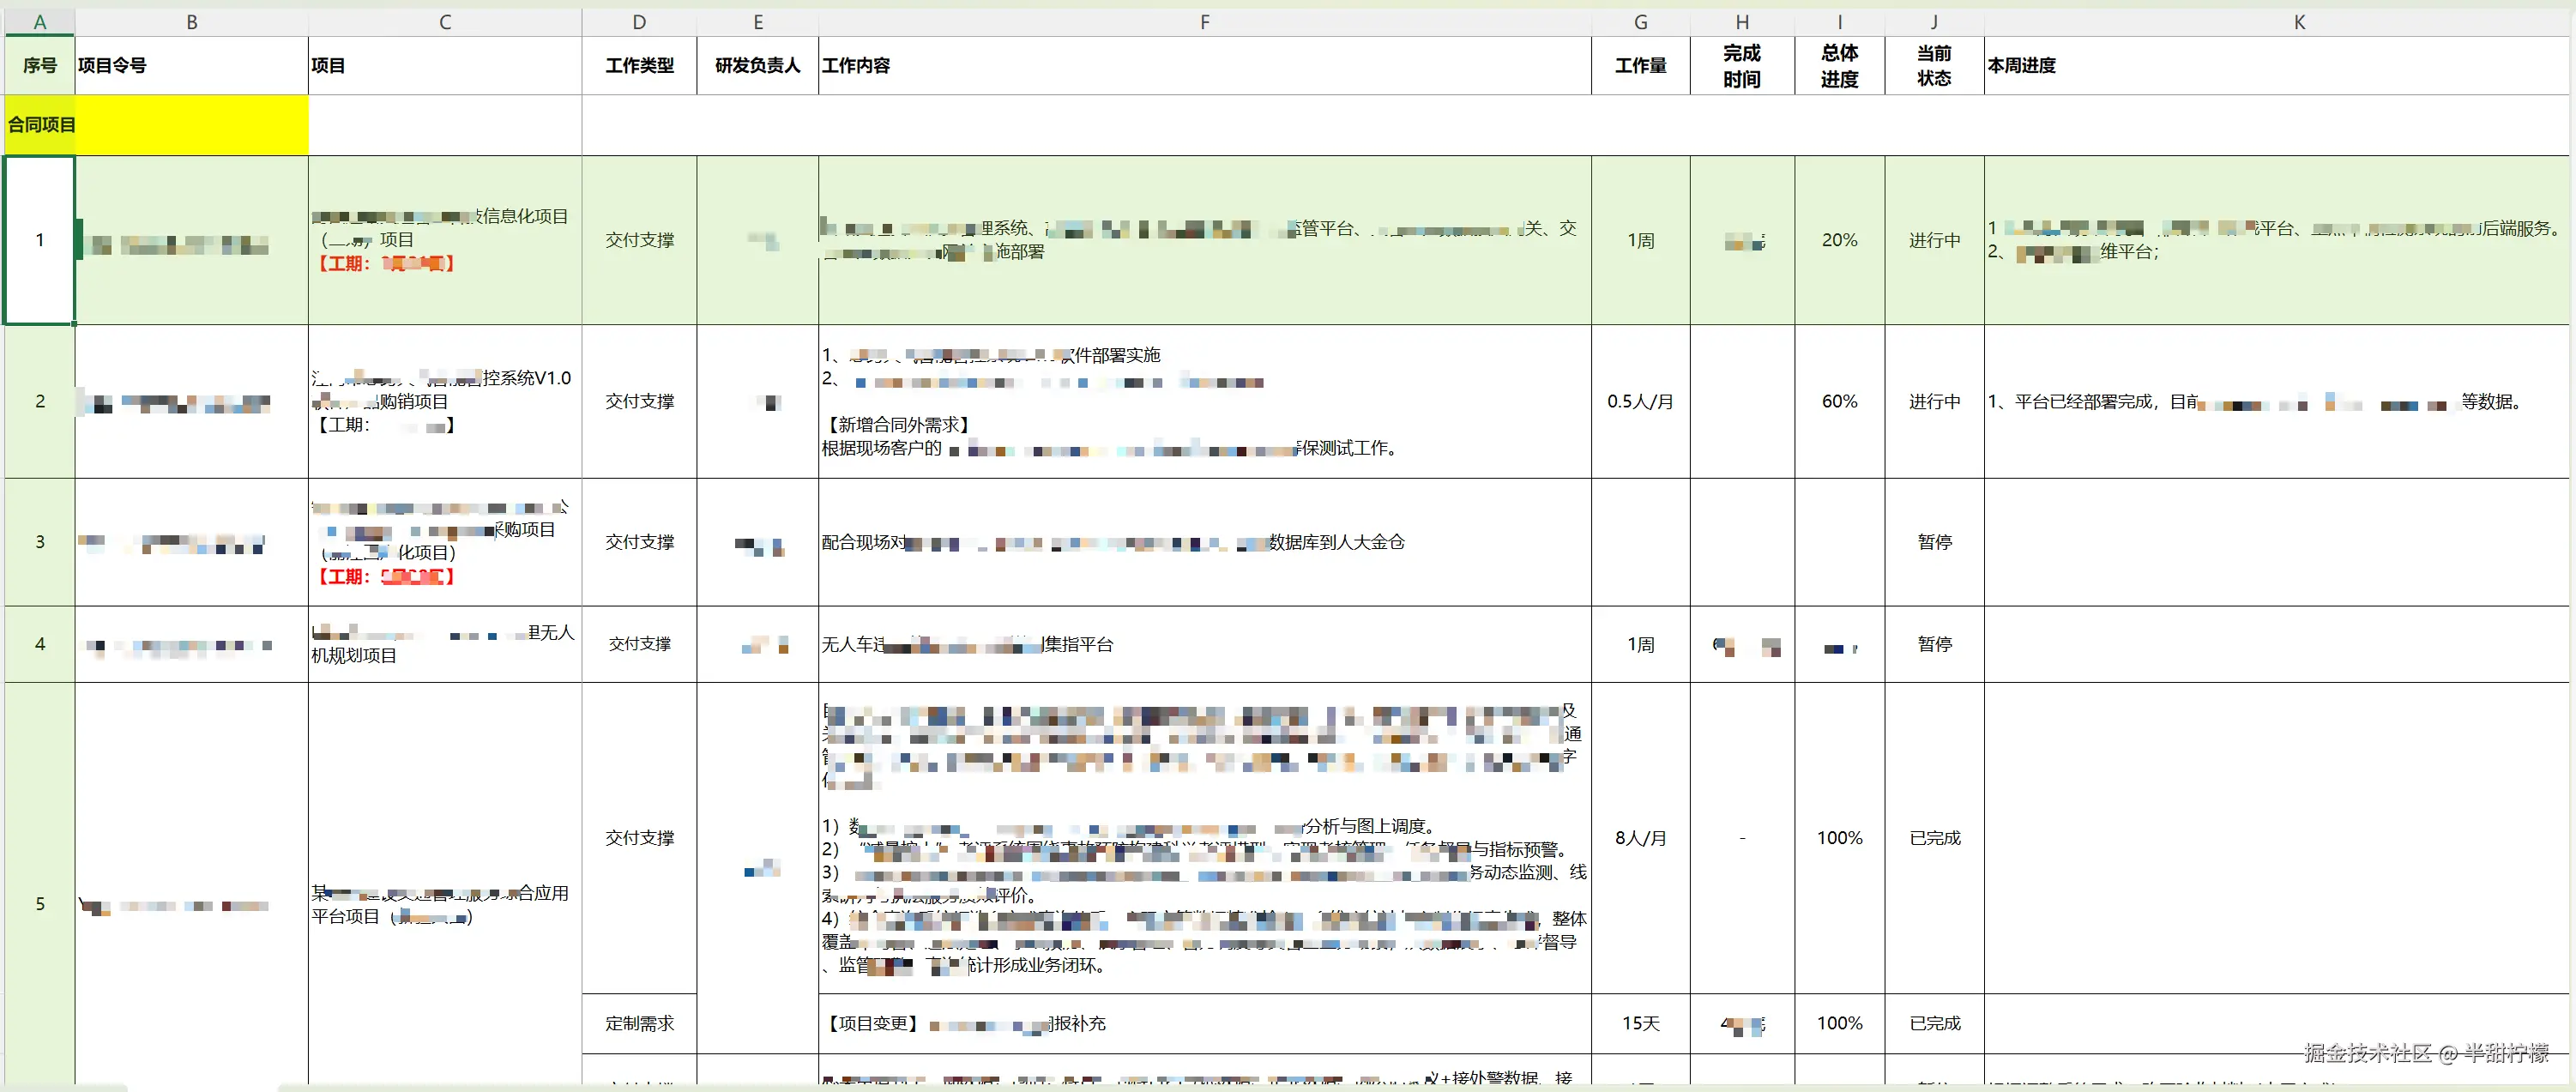Select column G header

click(1641, 22)
